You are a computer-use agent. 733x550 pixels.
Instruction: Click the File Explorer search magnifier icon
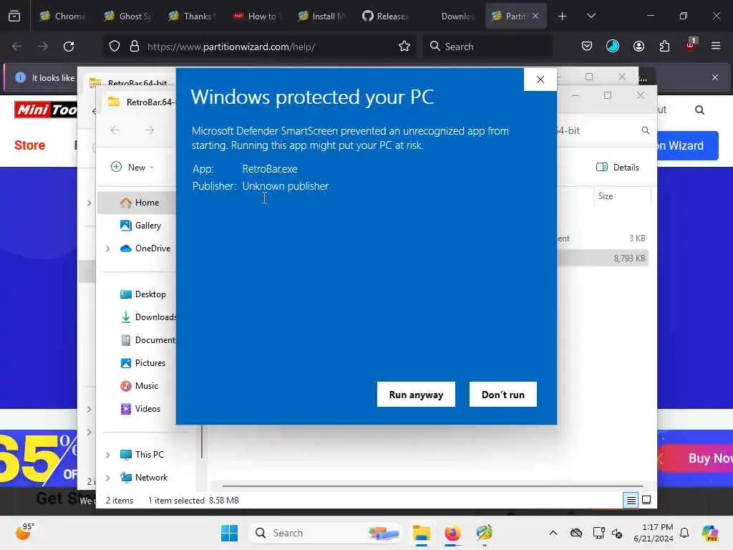pos(645,130)
